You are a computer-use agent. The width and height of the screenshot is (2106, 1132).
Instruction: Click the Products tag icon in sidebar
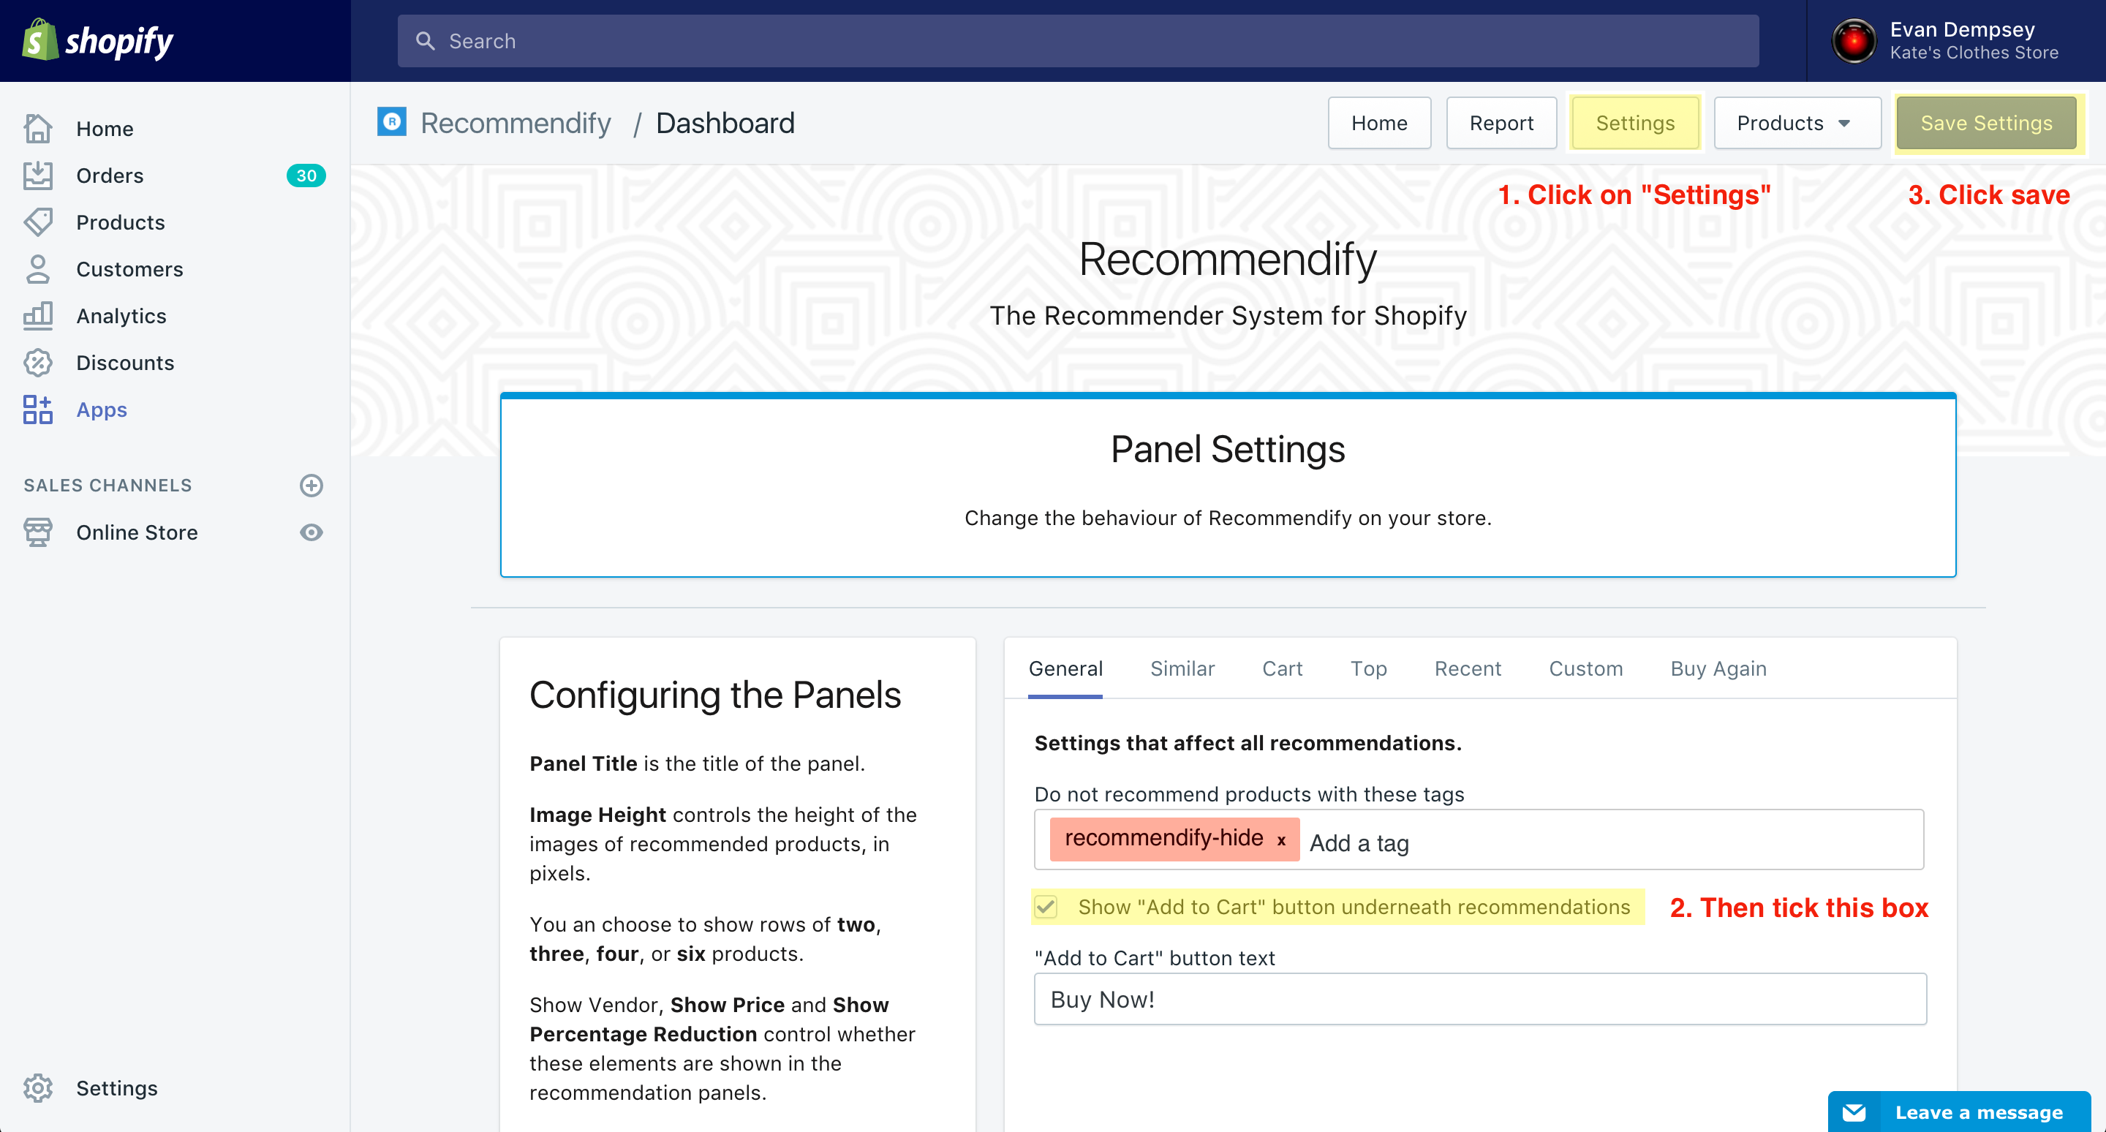point(37,222)
